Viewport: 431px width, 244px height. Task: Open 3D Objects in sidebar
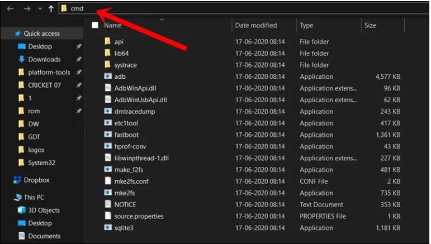[44, 210]
